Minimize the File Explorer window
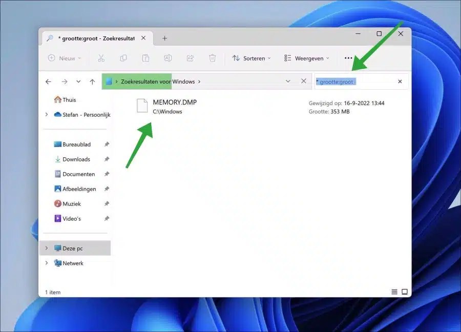This screenshot has height=332, width=461. pos(358,33)
